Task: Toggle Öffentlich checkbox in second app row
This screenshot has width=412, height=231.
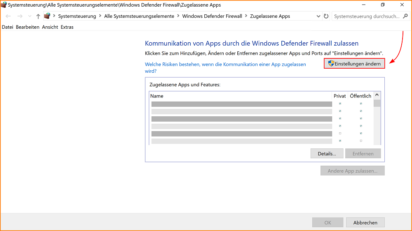Action: (361, 111)
